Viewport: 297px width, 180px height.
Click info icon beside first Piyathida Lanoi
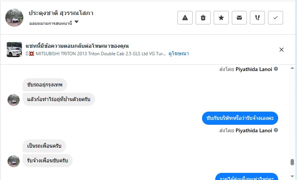pyautogui.click(x=276, y=69)
